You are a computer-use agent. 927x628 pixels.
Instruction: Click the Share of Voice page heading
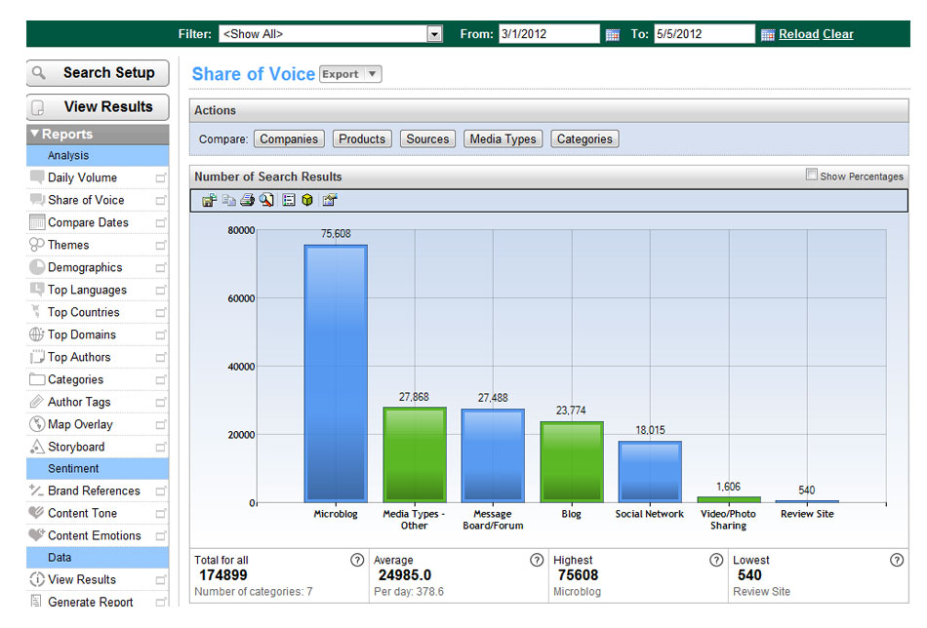click(253, 74)
